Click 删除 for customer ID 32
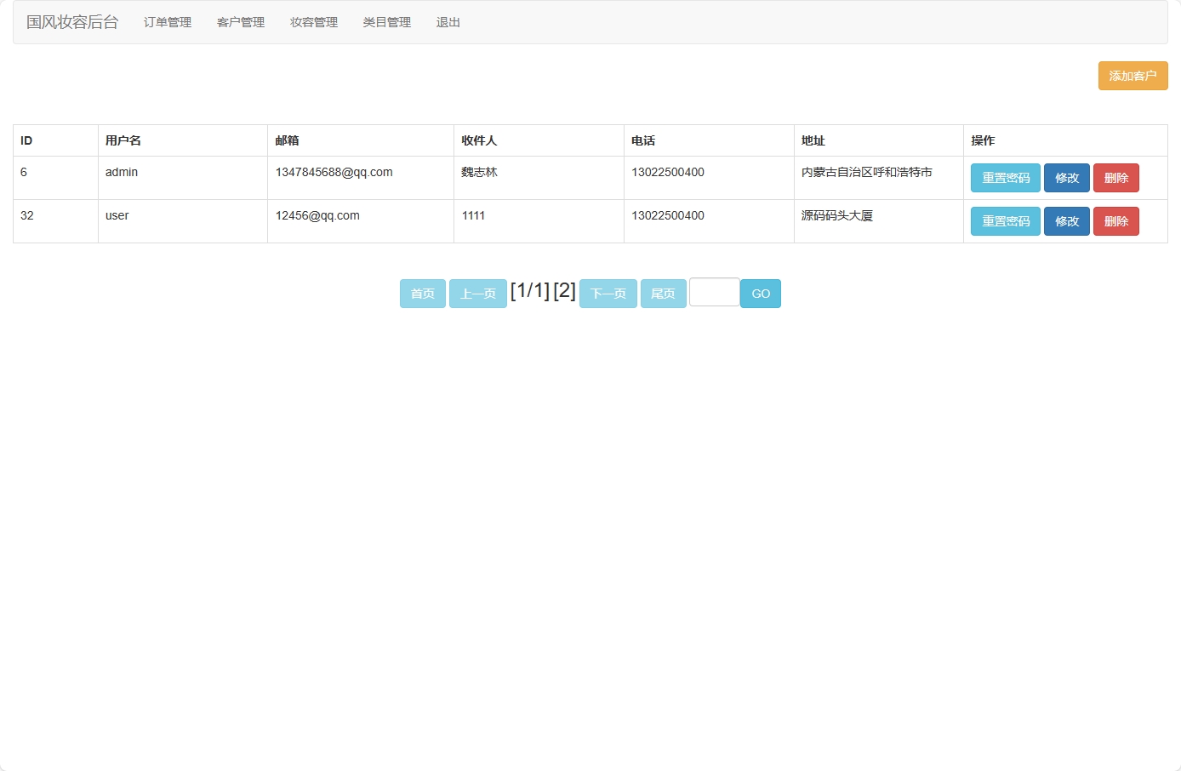The image size is (1181, 771). coord(1115,221)
